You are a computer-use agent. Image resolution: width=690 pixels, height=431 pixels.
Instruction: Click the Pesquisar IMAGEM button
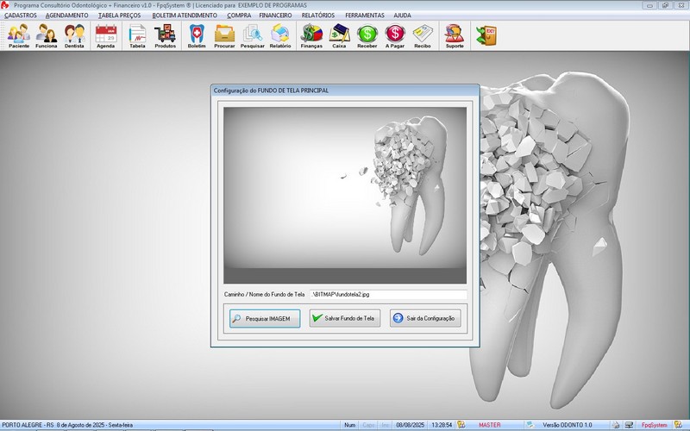[x=265, y=318]
